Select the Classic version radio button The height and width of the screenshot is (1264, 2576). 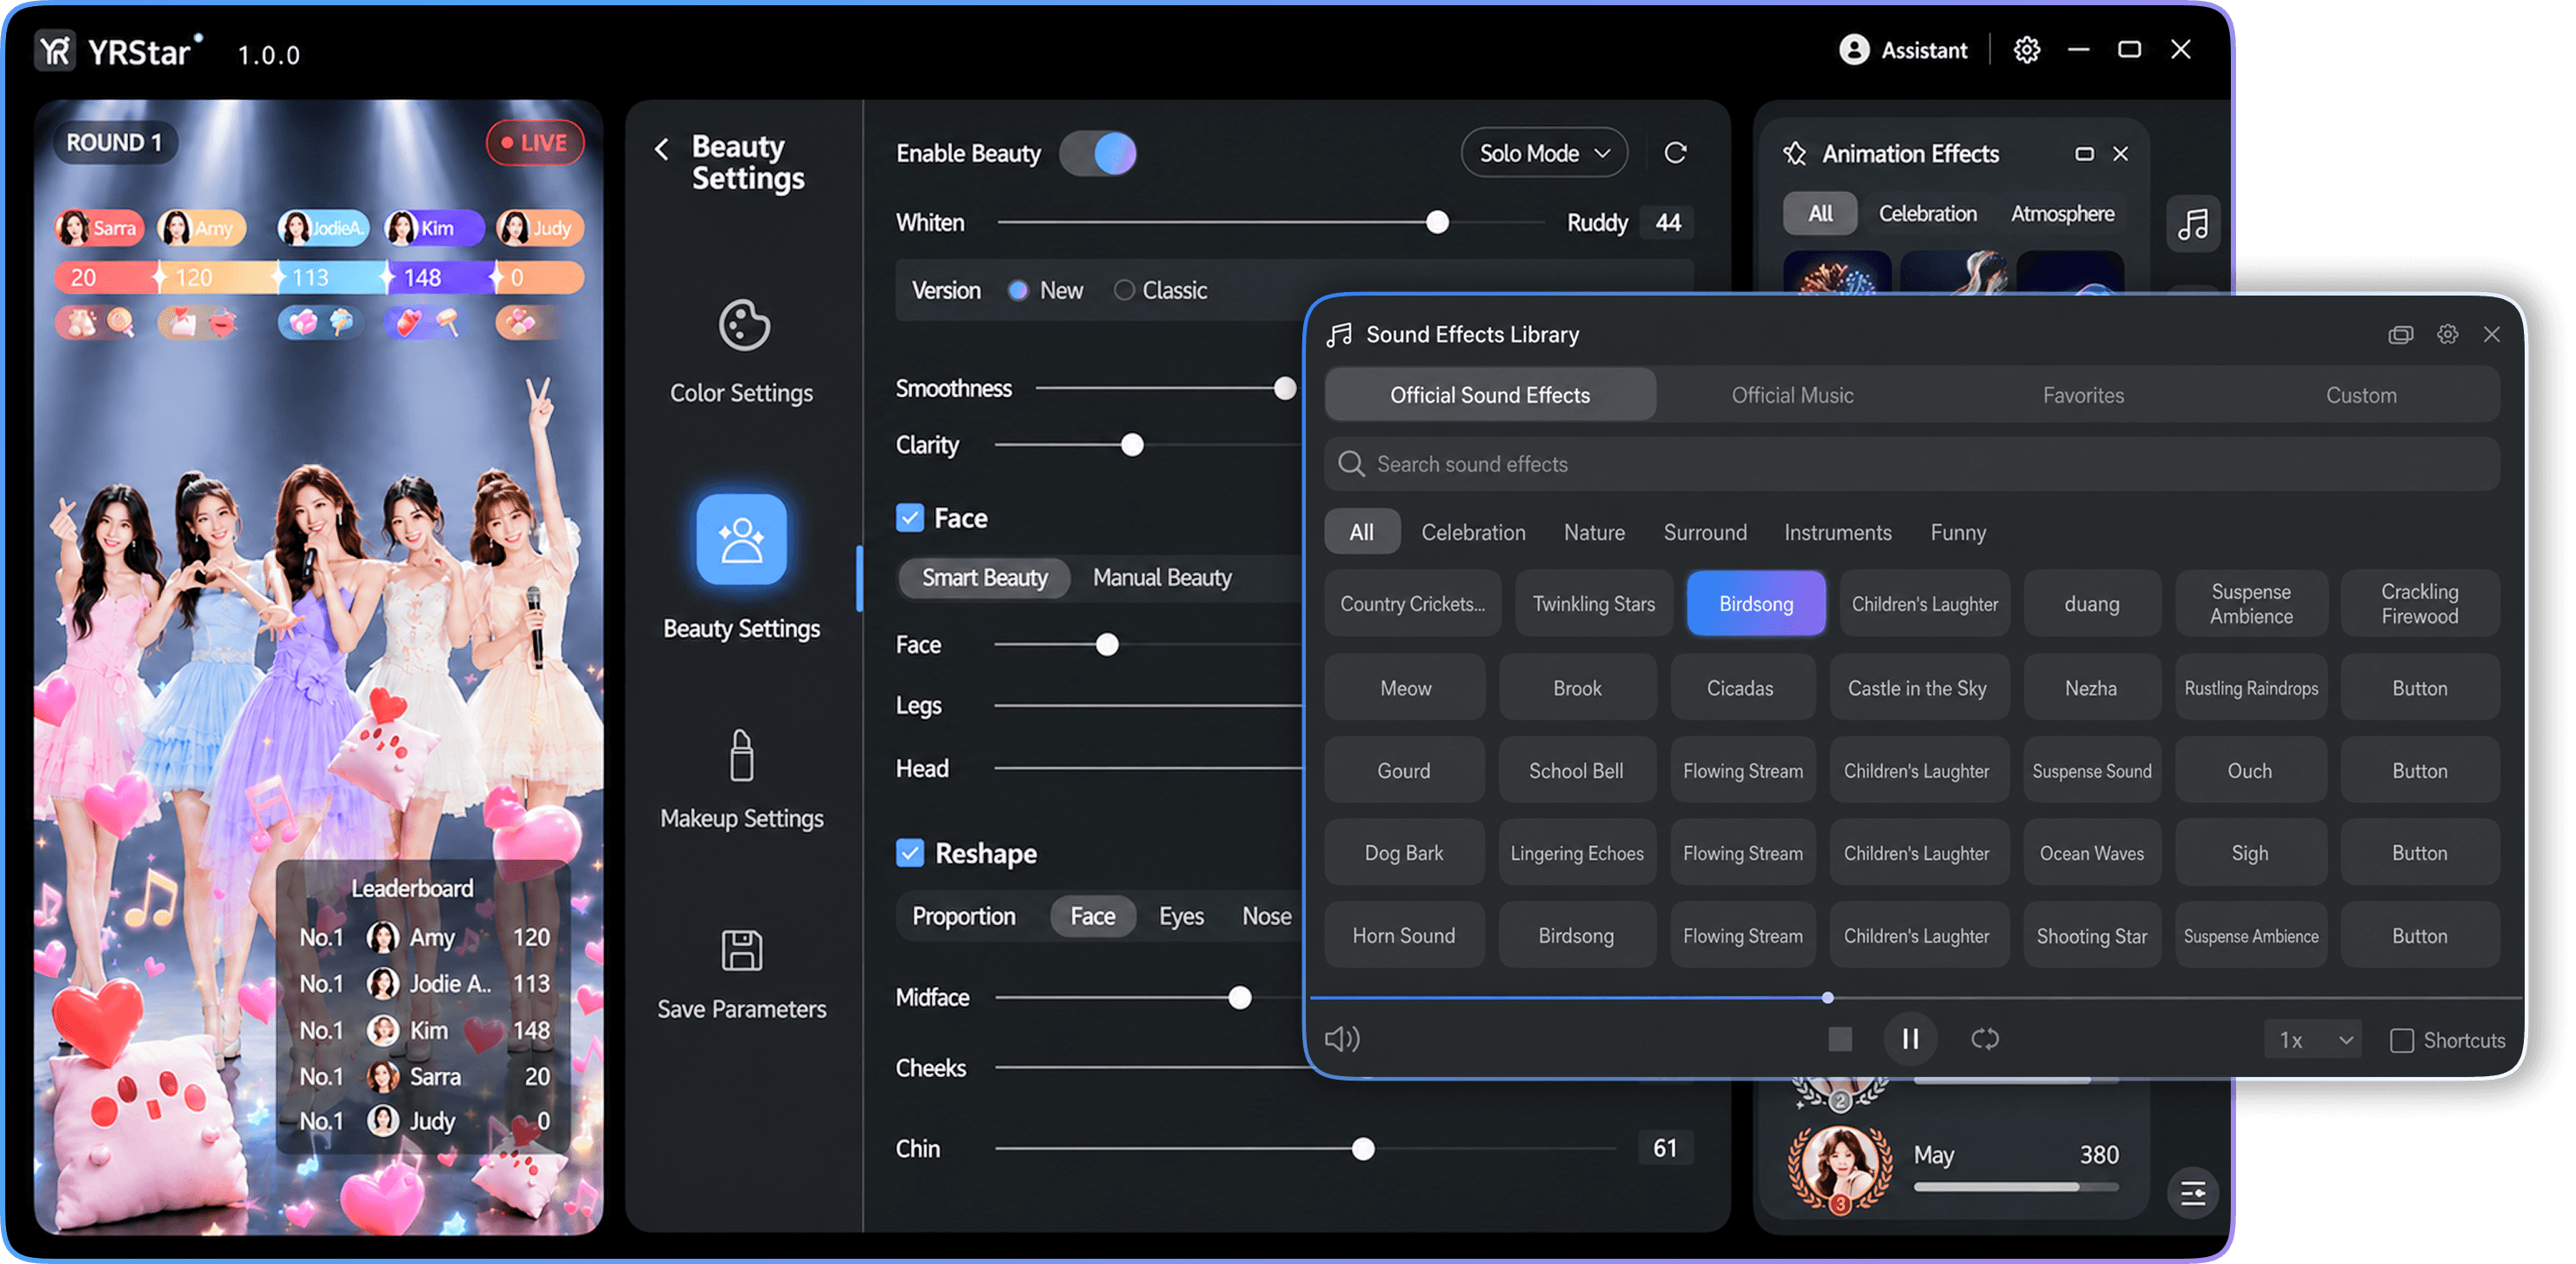pos(1124,291)
